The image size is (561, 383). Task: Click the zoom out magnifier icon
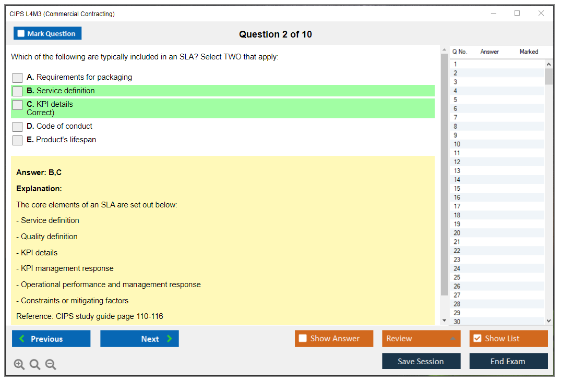(51, 365)
